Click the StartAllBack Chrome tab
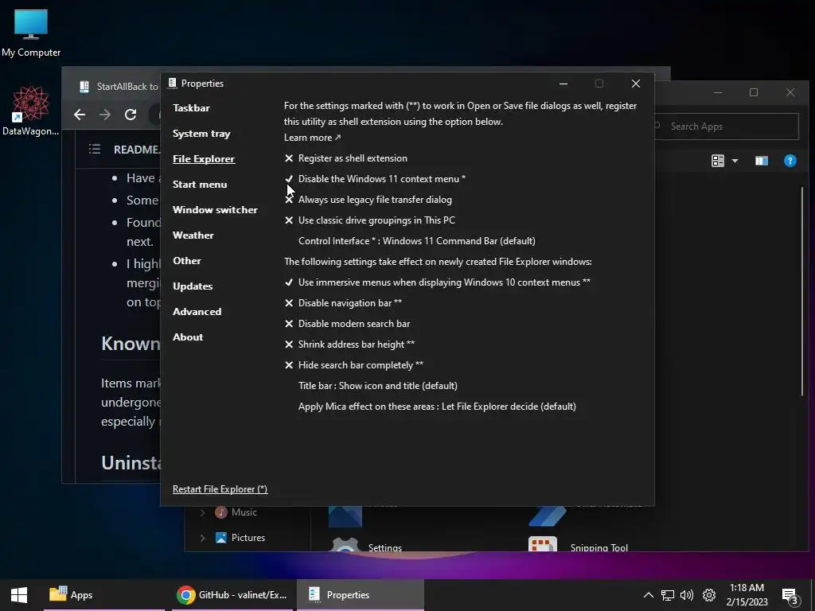This screenshot has width=815, height=611. coord(120,87)
